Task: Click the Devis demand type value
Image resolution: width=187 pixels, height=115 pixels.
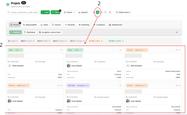Action: pyautogui.click(x=119, y=71)
